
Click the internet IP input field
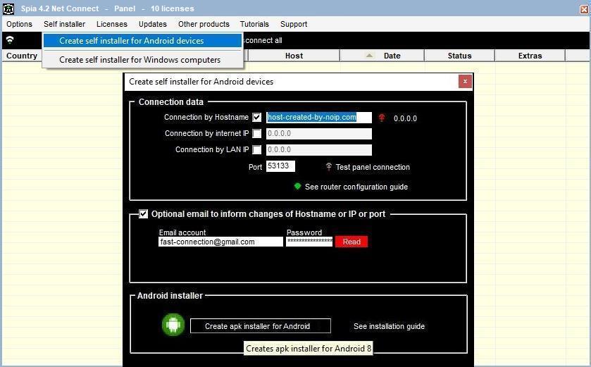pos(319,133)
